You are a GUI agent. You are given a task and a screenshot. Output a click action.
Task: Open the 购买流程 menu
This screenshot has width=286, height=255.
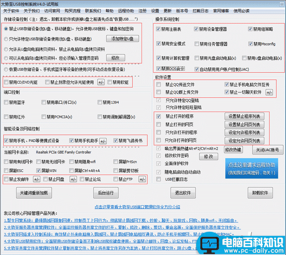click(73, 11)
